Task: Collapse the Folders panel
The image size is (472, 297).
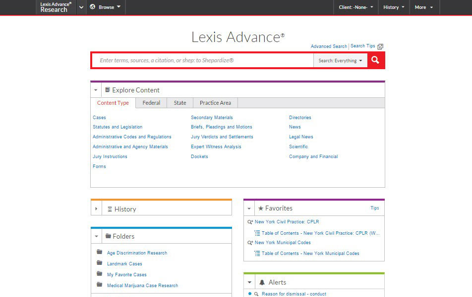Action: click(96, 236)
